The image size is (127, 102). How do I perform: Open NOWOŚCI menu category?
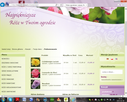coord(6,59)
